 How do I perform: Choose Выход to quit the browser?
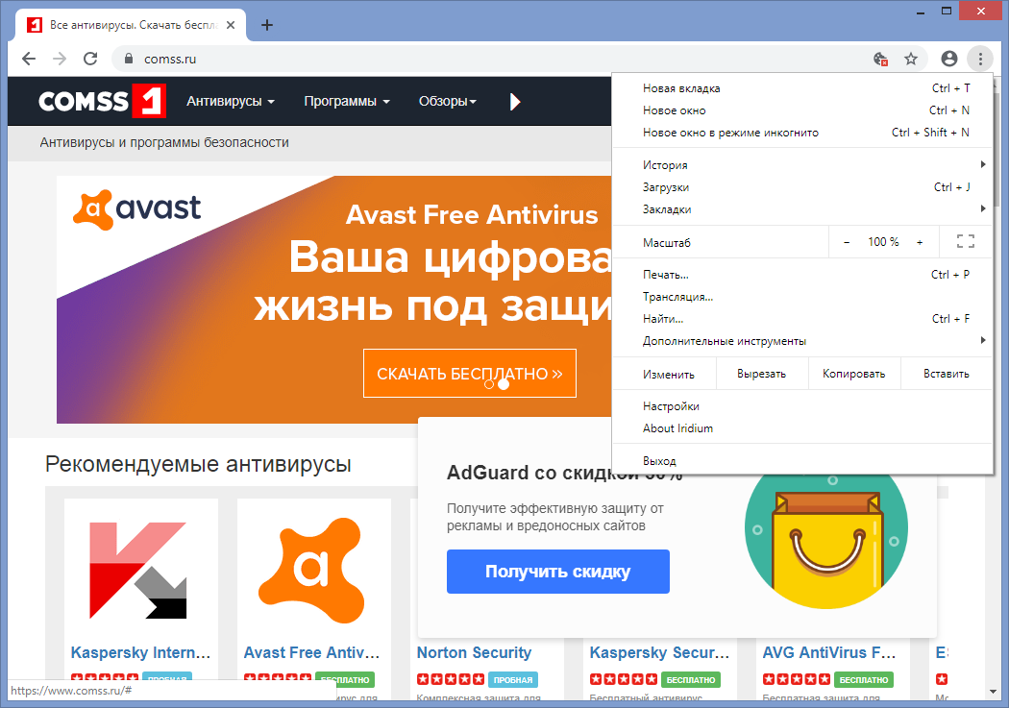point(801,460)
